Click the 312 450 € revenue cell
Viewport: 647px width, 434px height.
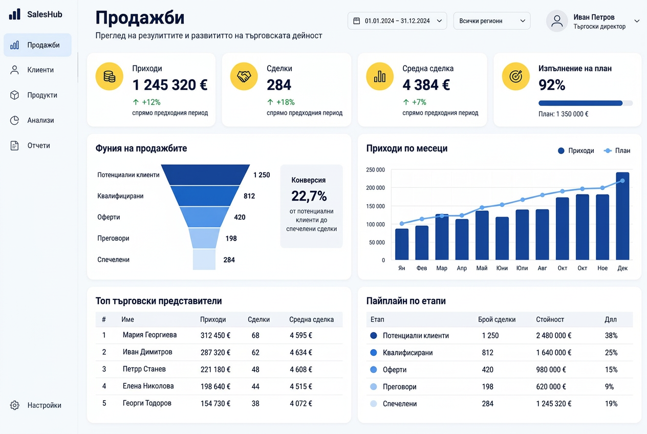(215, 336)
